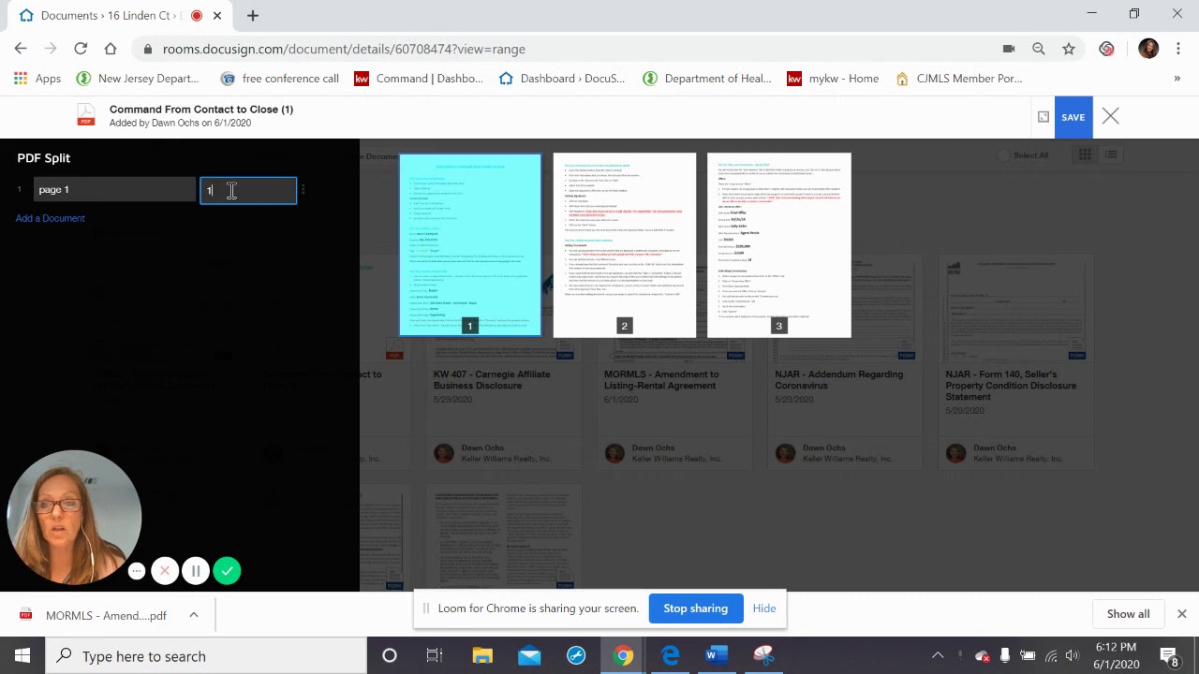Finish Loom recording with green check
Viewport: 1199px width, 674px height.
227,571
